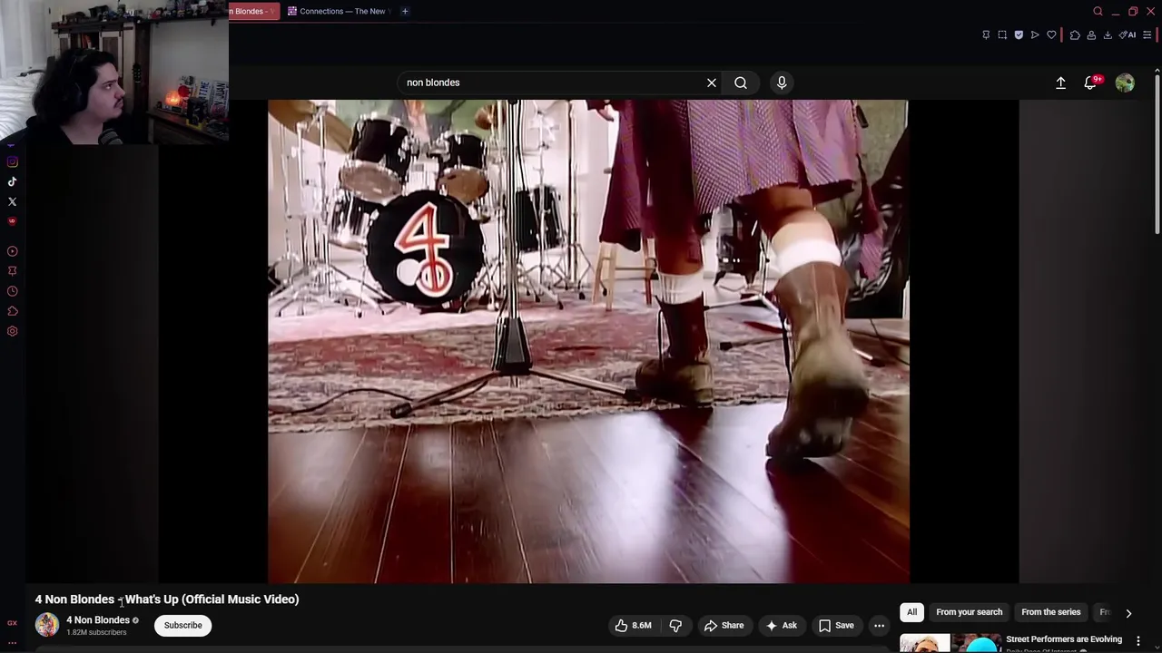Select the 'All' filter chip
Viewport: 1162px width, 653px height.
tap(911, 612)
